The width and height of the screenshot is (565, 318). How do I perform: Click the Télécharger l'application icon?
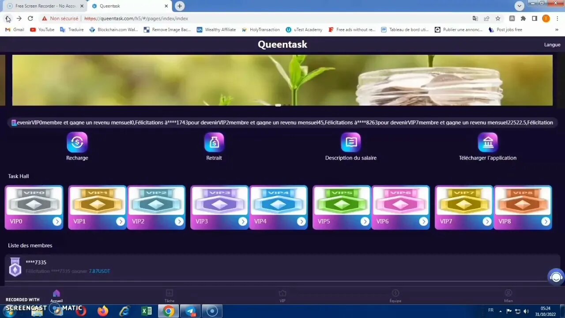click(488, 142)
